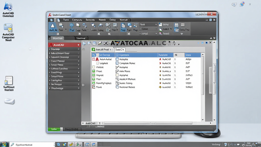
Task: Toggle the header select-all checkbox in the list
Action: tap(94, 55)
